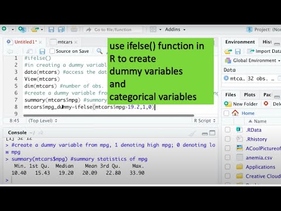281x211 pixels.
Task: Open the .Rhistory file
Action: (x=256, y=139)
